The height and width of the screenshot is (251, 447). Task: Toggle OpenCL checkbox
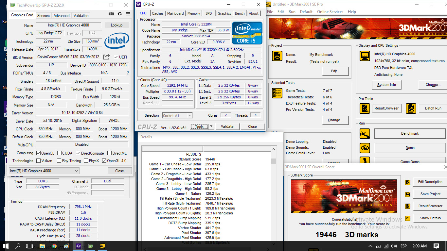pos(38,153)
